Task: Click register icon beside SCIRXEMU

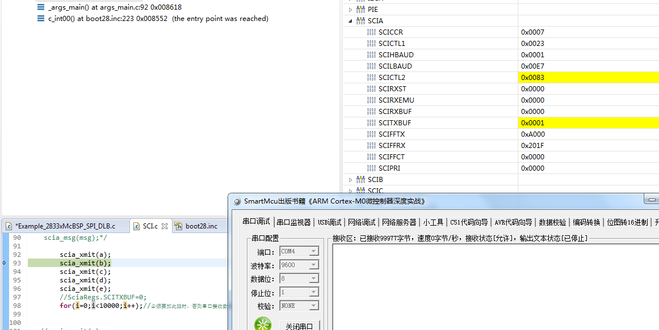Action: tap(372, 100)
